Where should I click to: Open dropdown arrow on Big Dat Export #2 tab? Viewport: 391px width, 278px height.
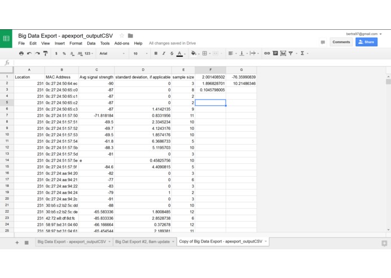pyautogui.click(x=173, y=241)
